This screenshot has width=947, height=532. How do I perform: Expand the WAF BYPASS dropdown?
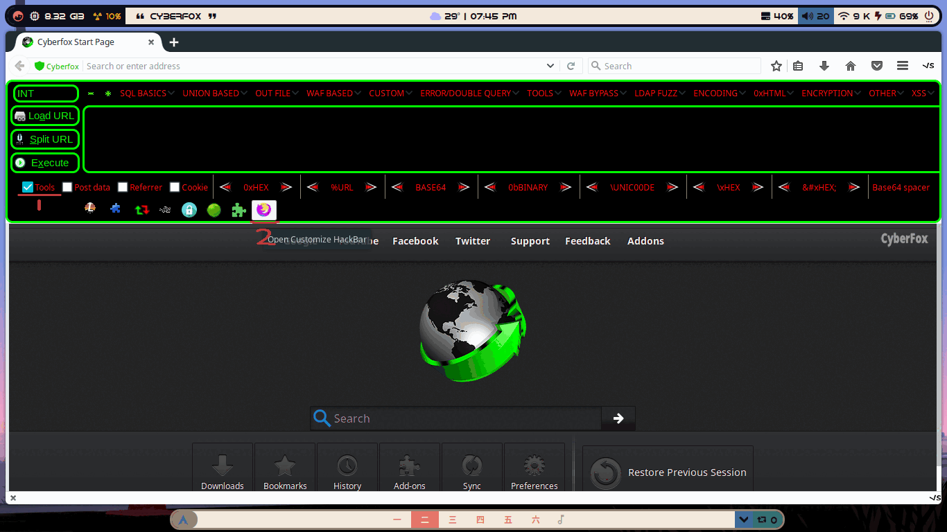(598, 93)
